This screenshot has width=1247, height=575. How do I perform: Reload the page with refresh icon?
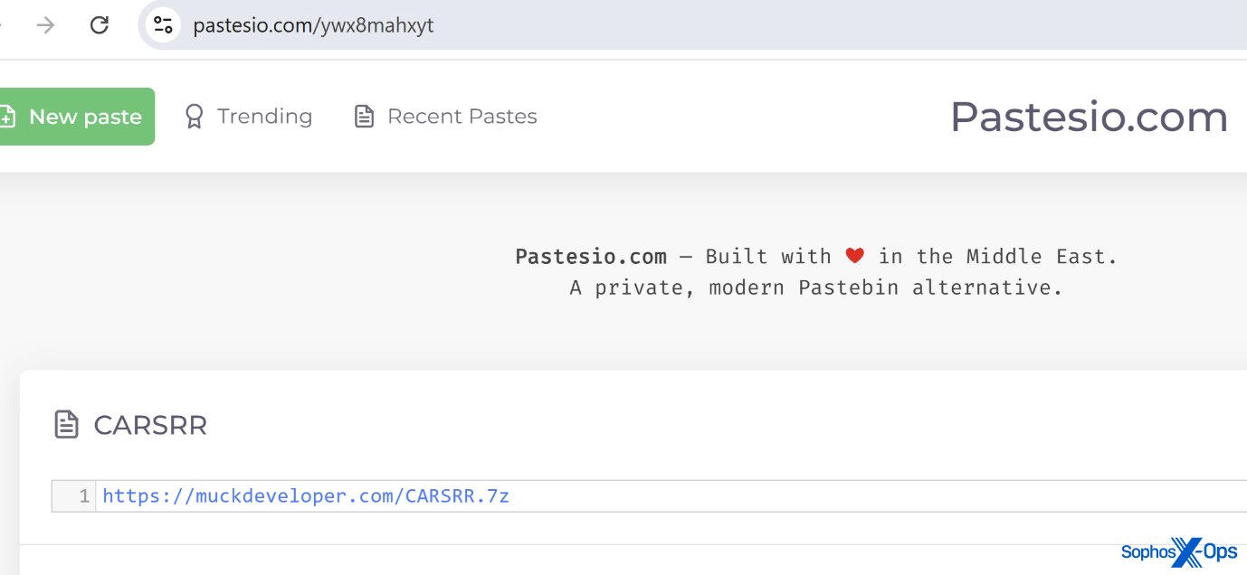click(x=100, y=25)
